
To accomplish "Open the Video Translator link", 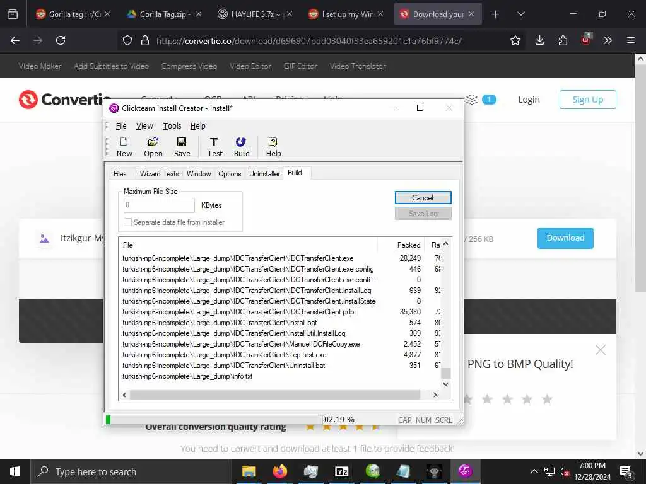I will tap(358, 66).
